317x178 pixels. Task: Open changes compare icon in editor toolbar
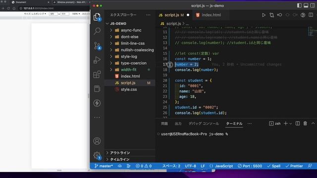pyautogui.click(x=272, y=15)
